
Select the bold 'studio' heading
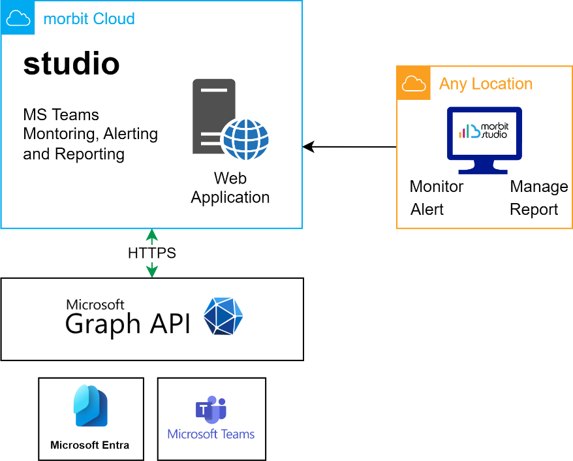click(x=72, y=63)
